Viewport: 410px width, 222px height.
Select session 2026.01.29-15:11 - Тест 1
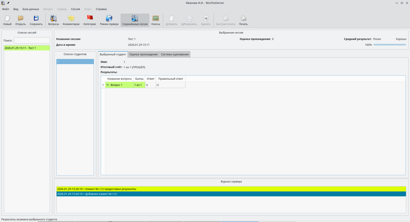pyautogui.click(x=27, y=48)
